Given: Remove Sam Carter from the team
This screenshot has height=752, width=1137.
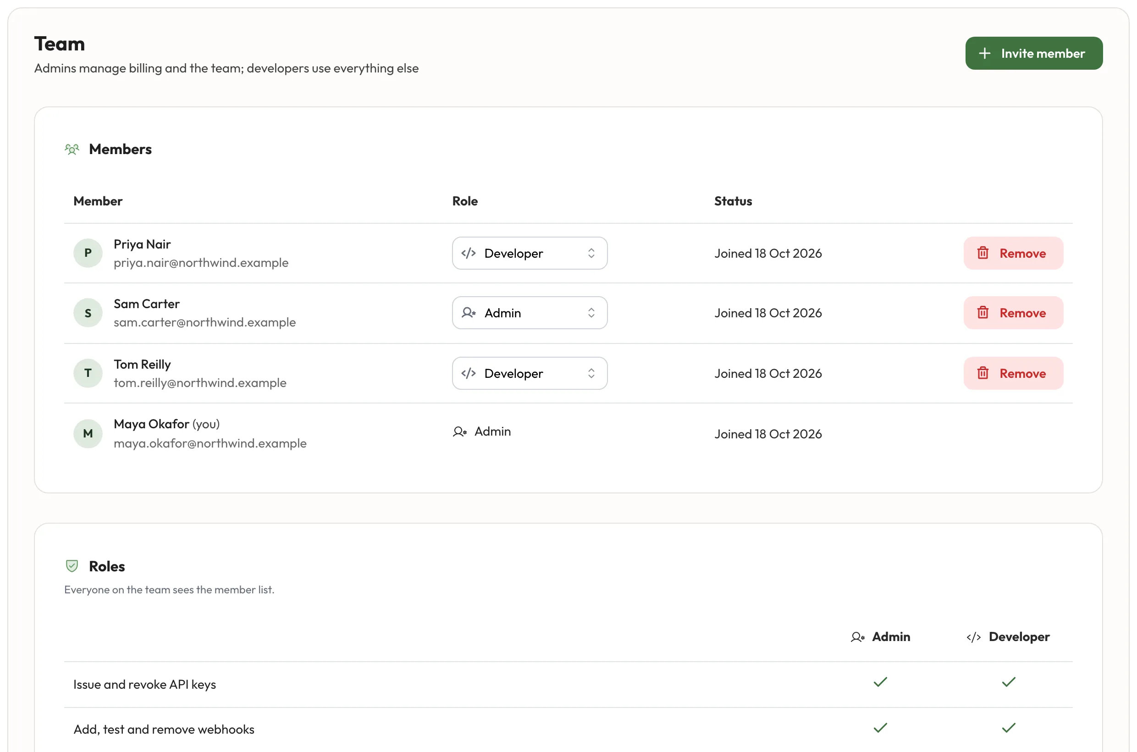Looking at the screenshot, I should pyautogui.click(x=1013, y=313).
